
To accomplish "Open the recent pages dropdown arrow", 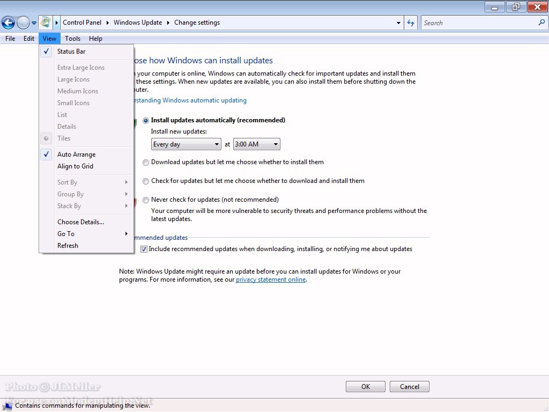I will pos(34,23).
